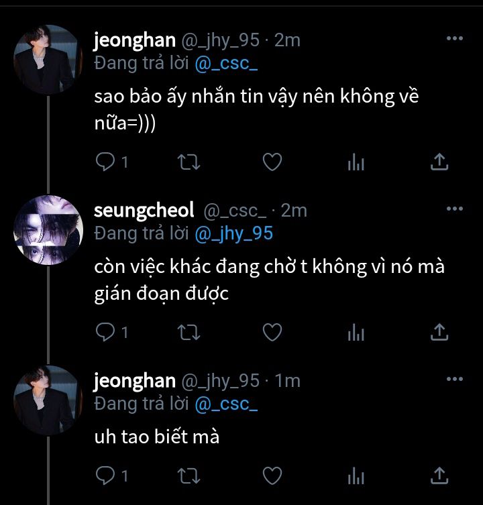Like the "uh tao biết mà" tweet
483x505 pixels.
point(271,475)
